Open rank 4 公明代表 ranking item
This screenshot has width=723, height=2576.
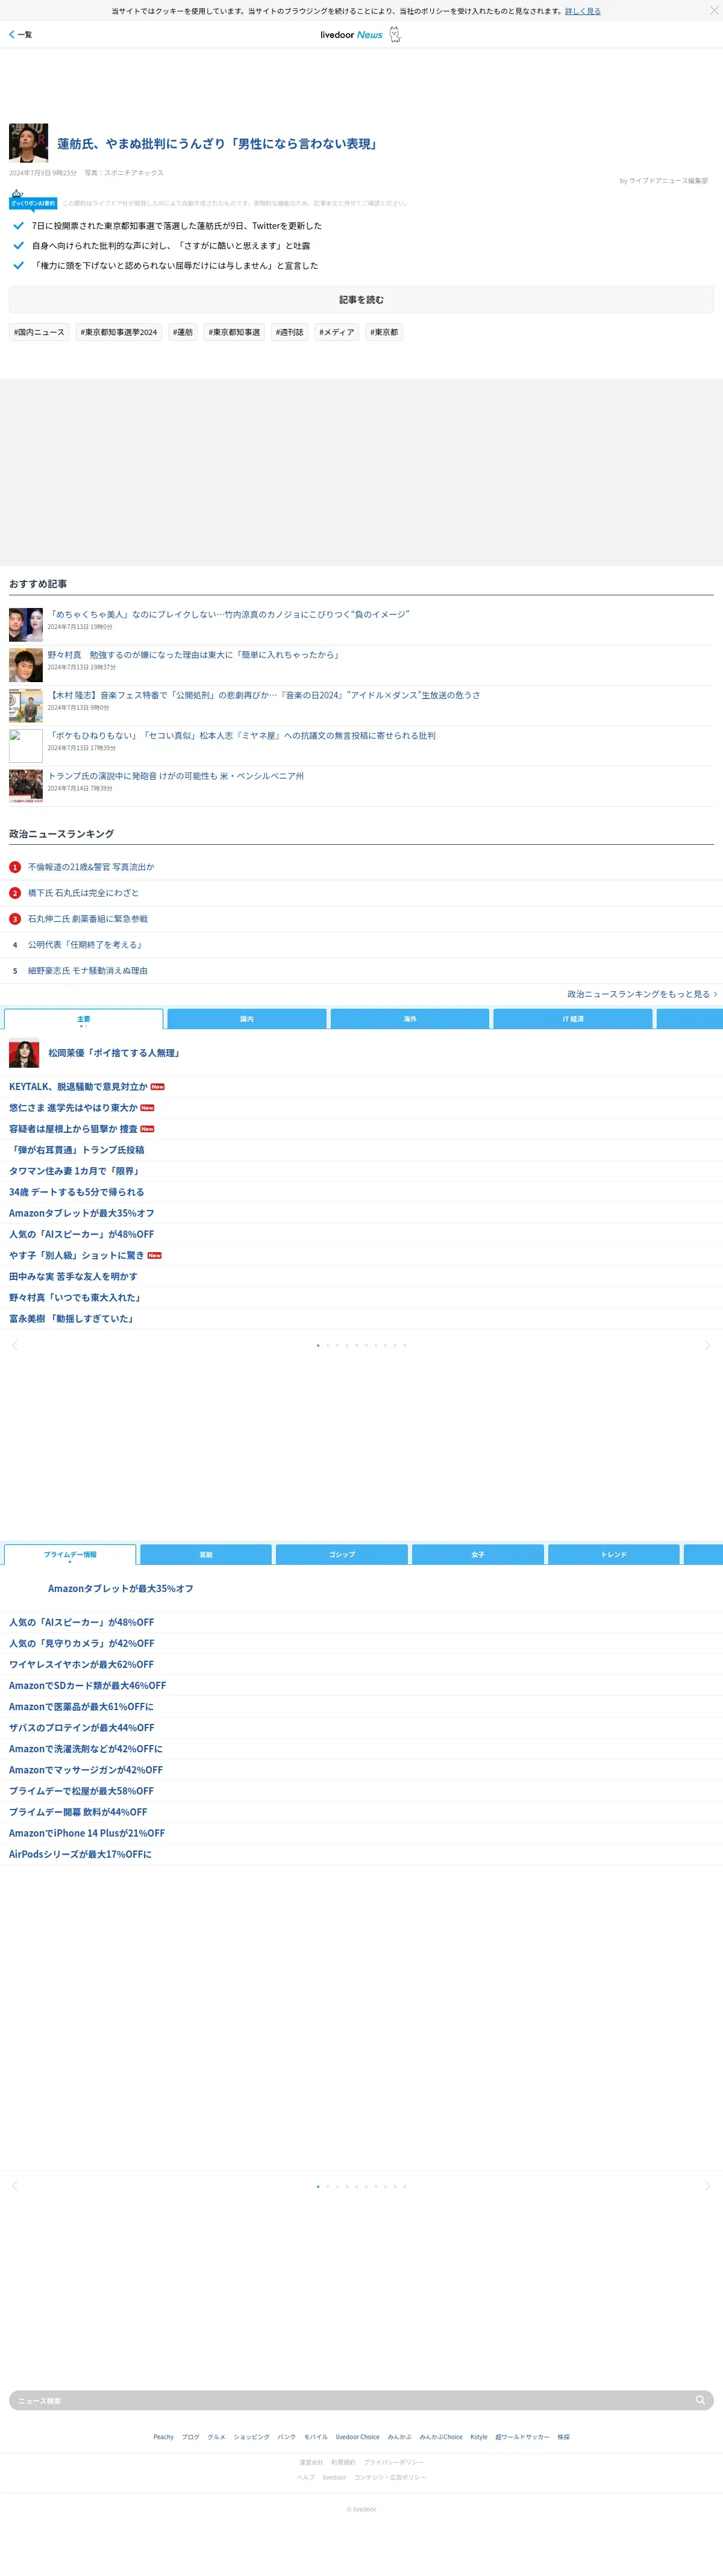coord(86,945)
